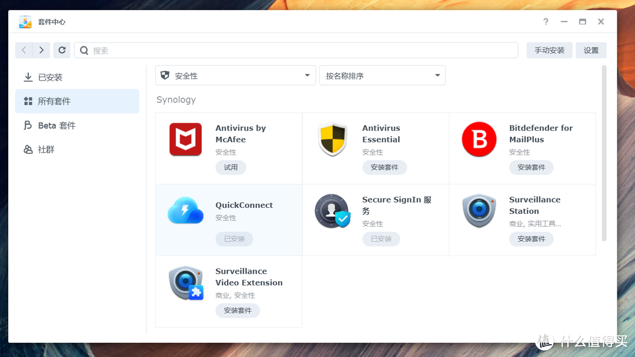The height and width of the screenshot is (357, 635).
Task: Click 已安装 button under QuickConnect
Action: click(x=234, y=239)
